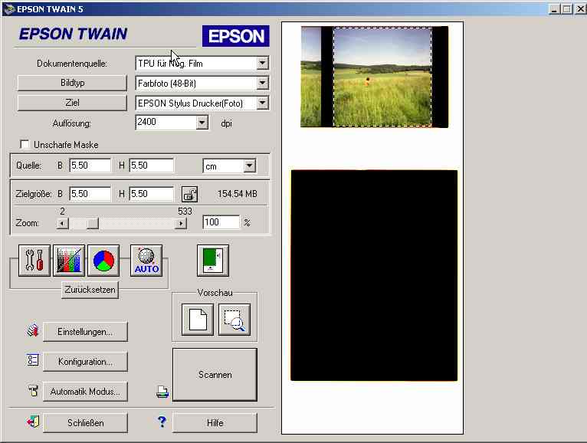The height and width of the screenshot is (443, 587).
Task: Click the icon beside the Einstellungen button
Action: (33, 330)
